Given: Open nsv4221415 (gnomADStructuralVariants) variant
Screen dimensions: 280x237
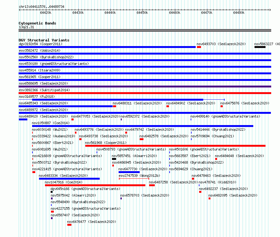Looking at the screenshot, I should [67, 169].
